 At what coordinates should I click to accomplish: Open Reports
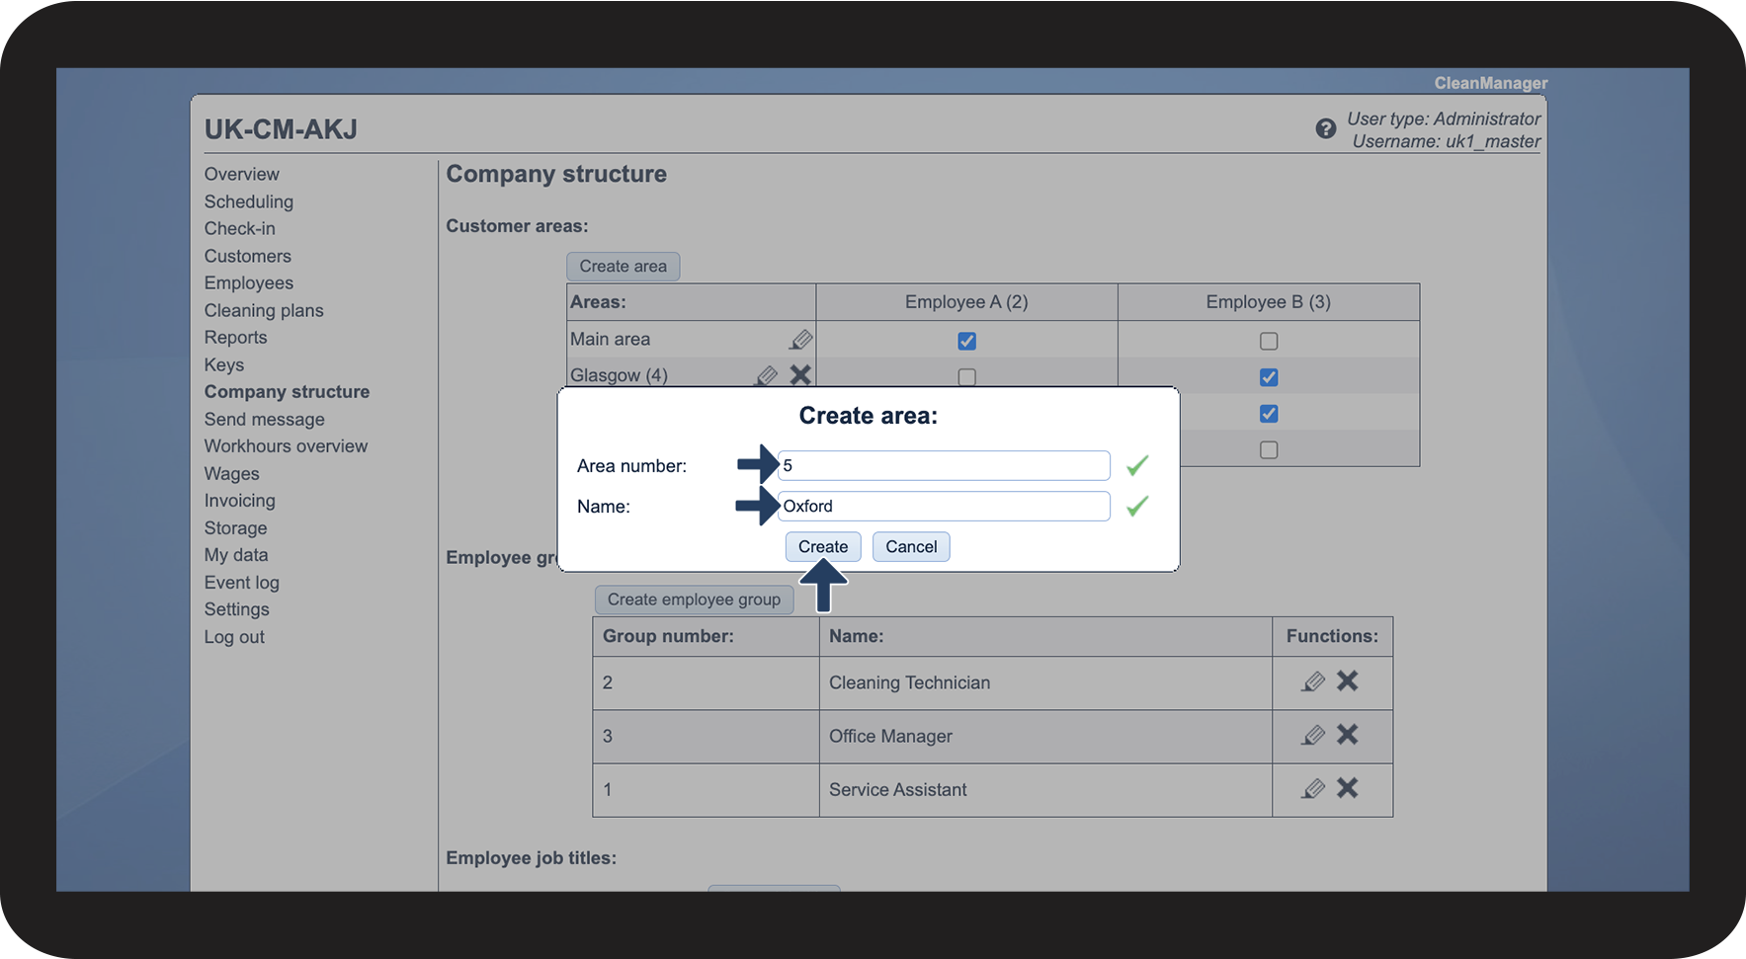point(236,337)
